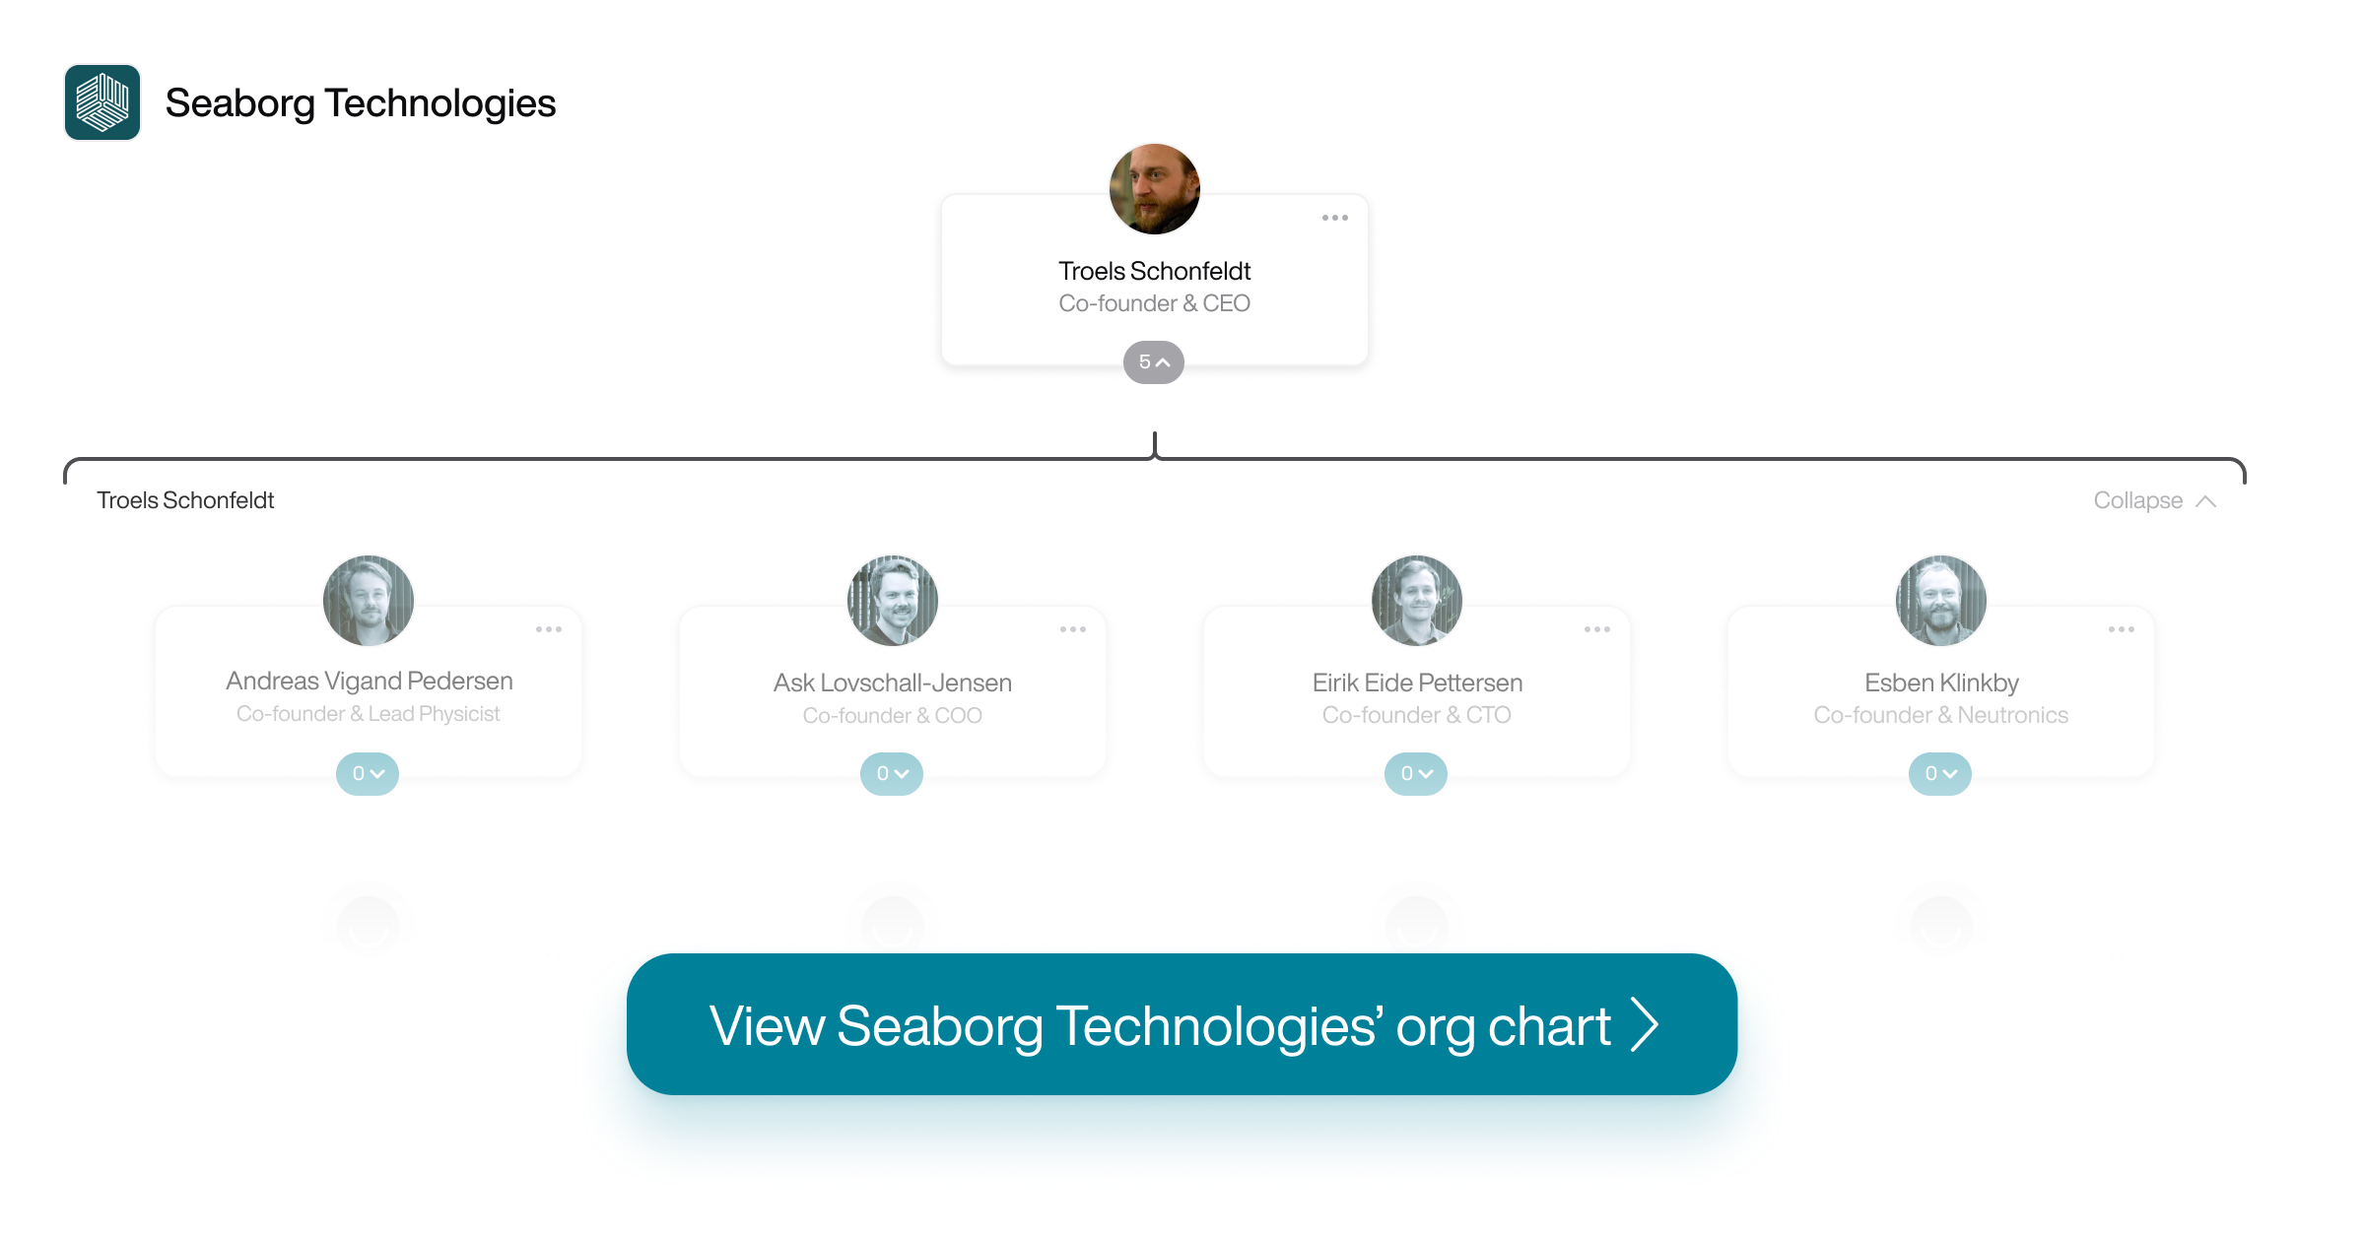The image size is (2365, 1237).
Task: Click View Seaborg Technologies' org chart button
Action: 1182,1024
